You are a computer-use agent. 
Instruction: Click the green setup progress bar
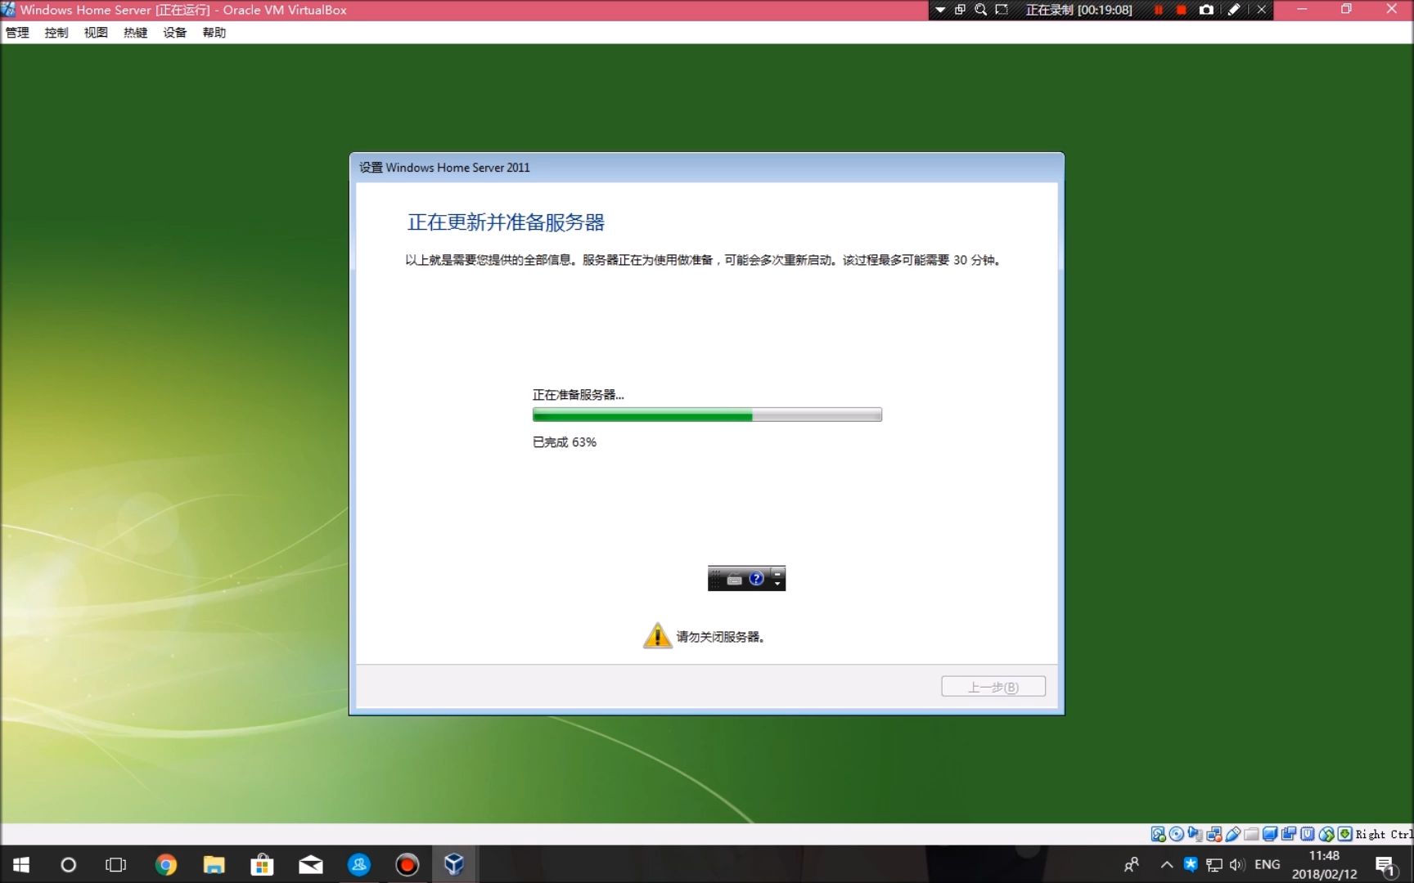pos(707,415)
